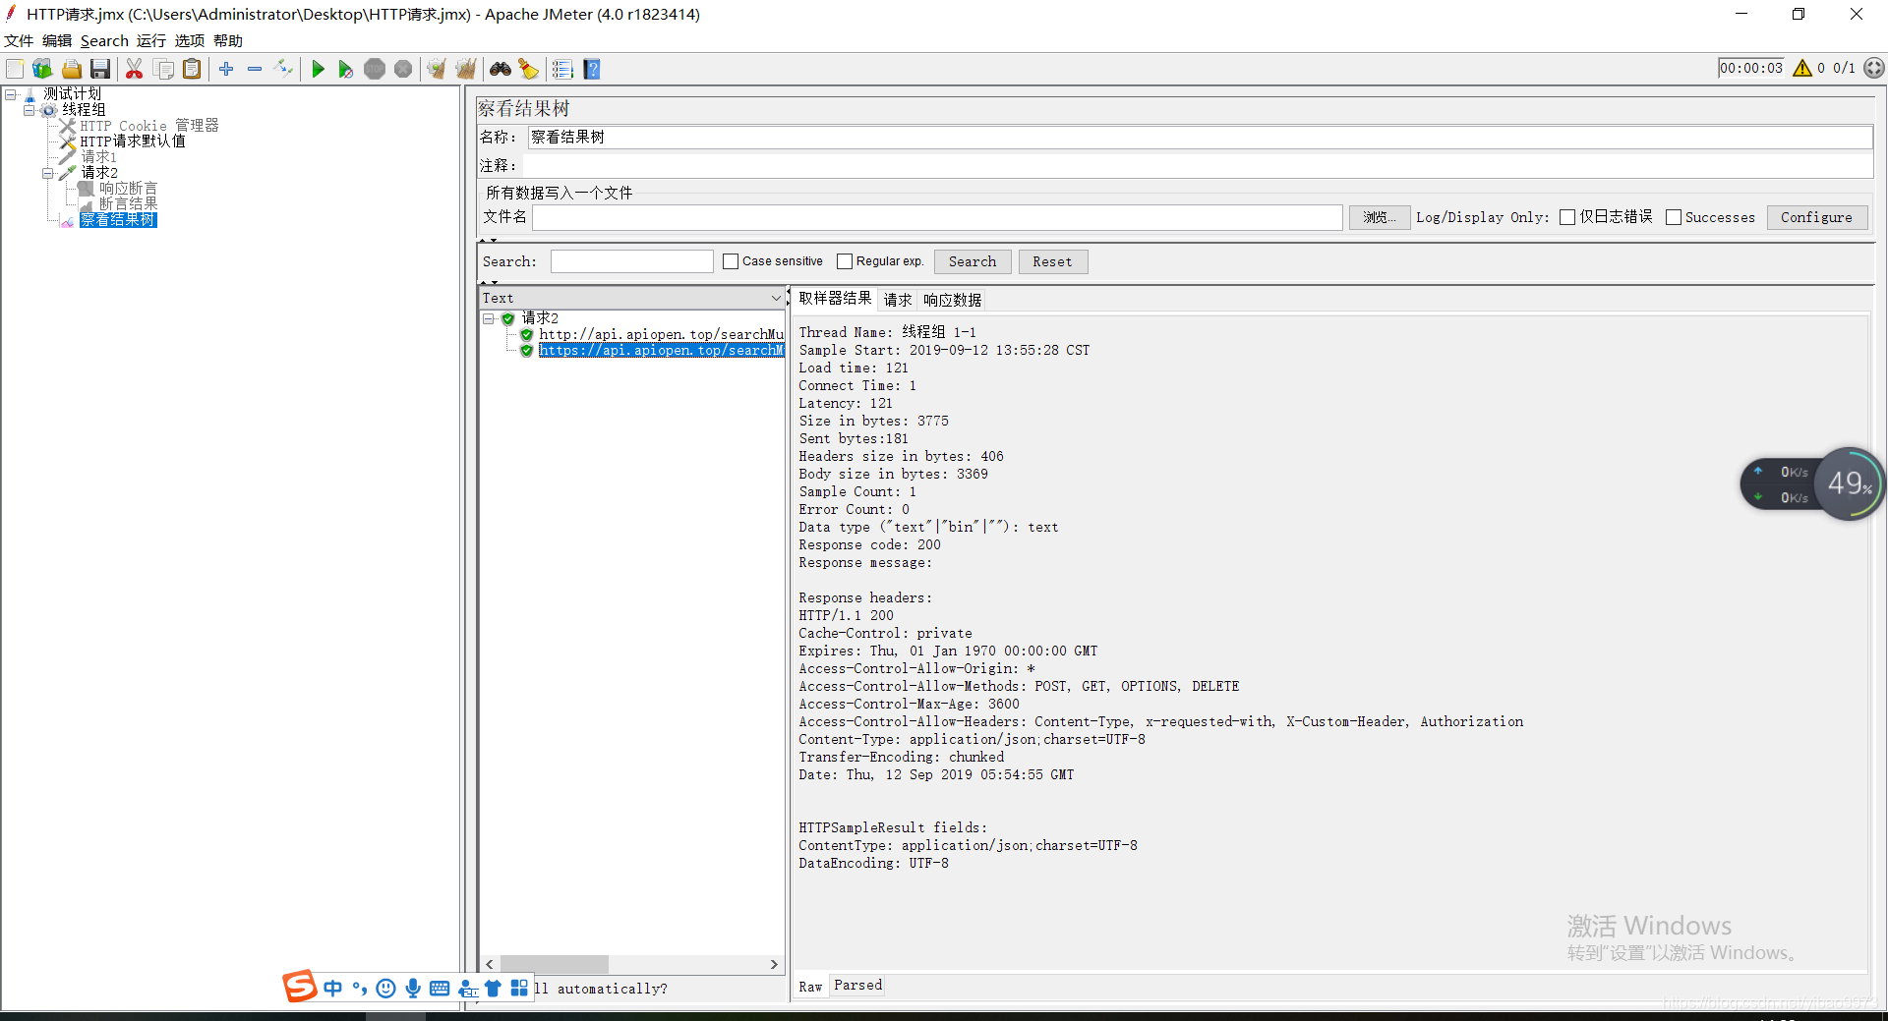Open the 编辑 menu

[57, 40]
